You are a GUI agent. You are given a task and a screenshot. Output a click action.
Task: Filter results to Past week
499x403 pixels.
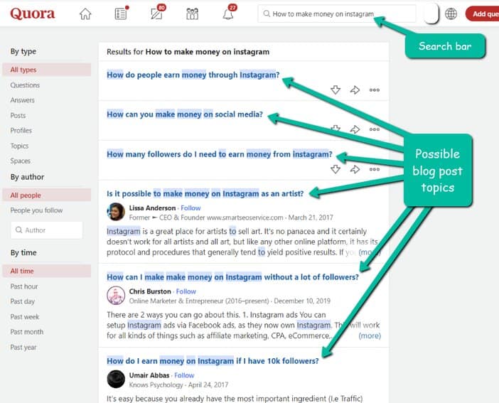point(24,316)
